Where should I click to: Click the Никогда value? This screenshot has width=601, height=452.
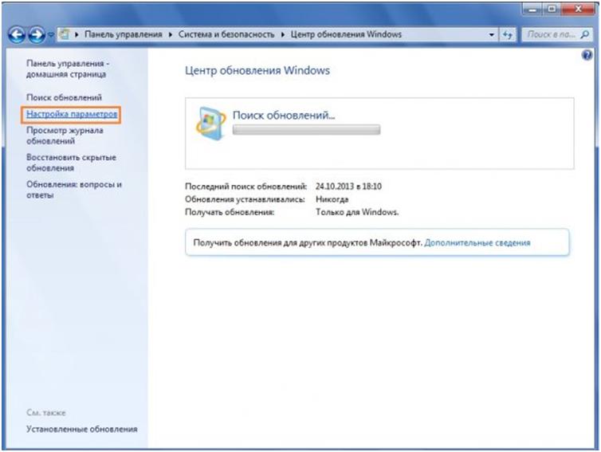click(x=332, y=199)
